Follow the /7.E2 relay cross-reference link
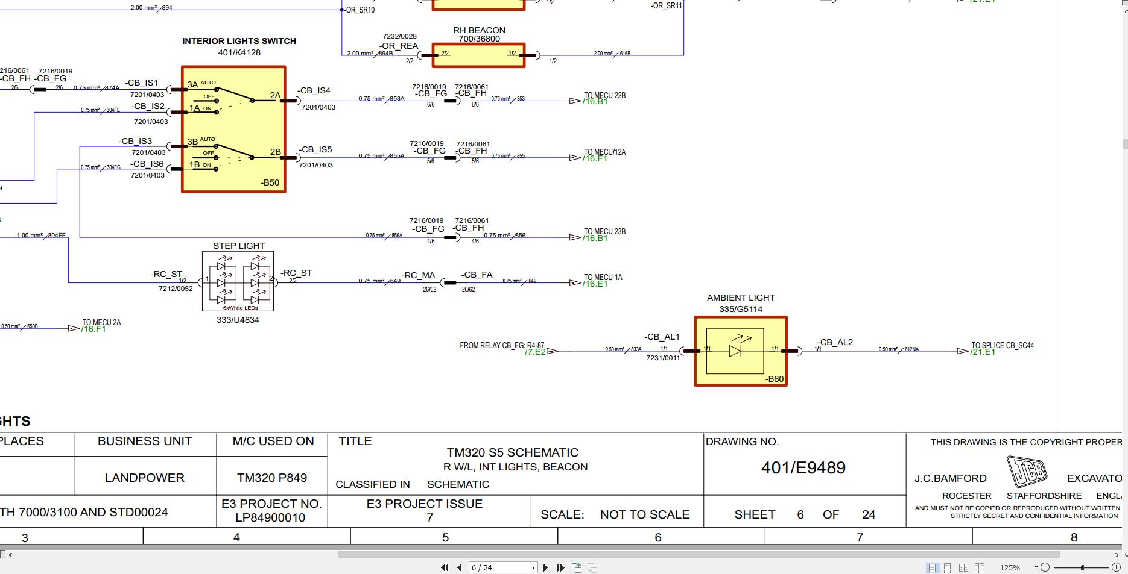The width and height of the screenshot is (1128, 574). [x=536, y=352]
